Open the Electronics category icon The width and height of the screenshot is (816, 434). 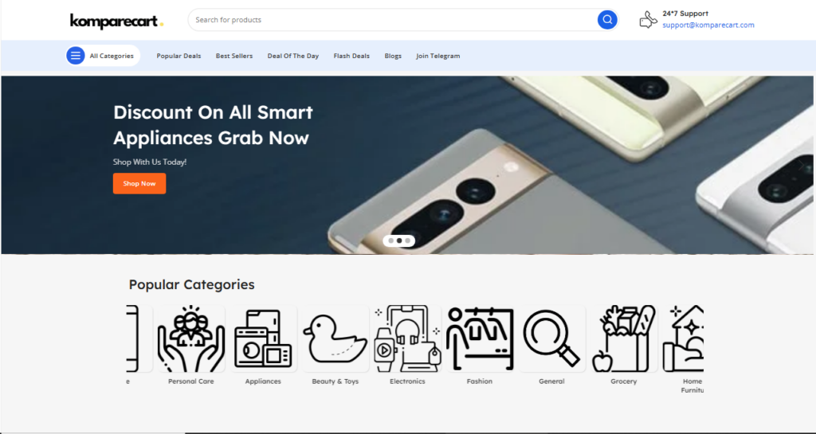[407, 339]
